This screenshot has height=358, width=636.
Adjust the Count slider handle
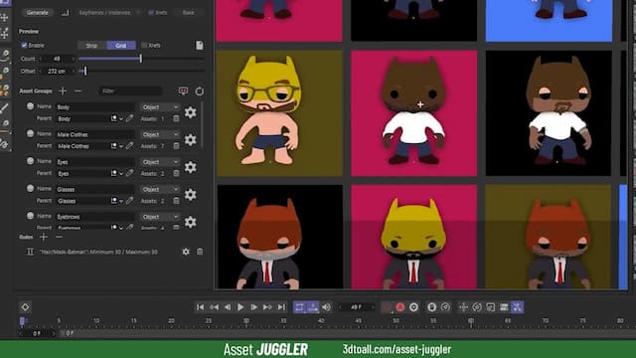pos(141,59)
